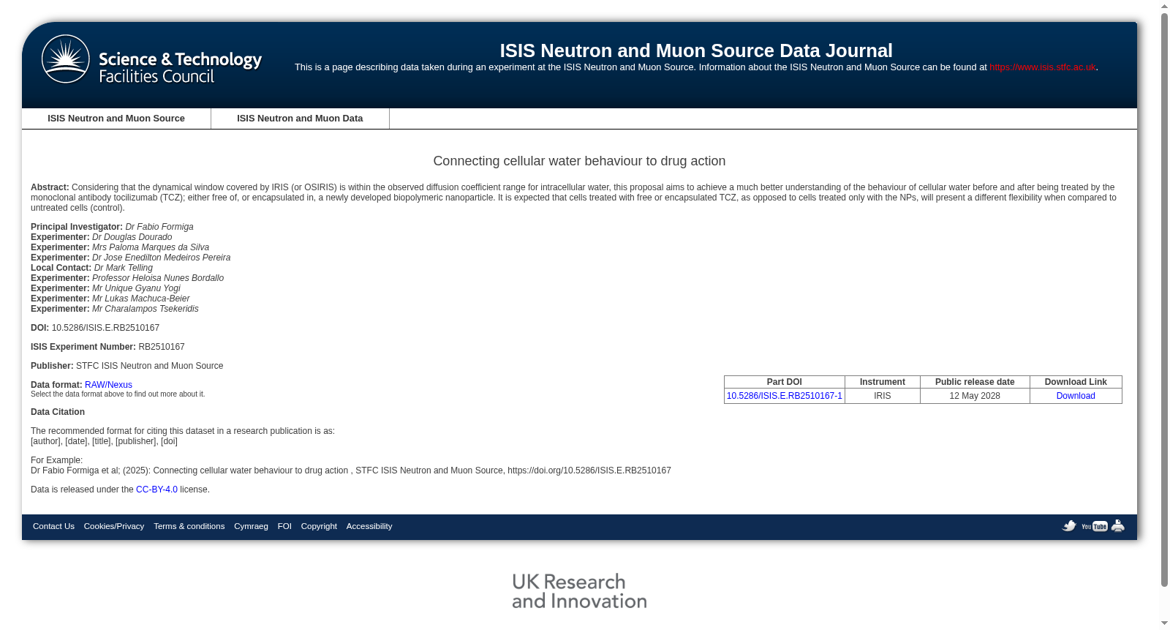This screenshot has height=630, width=1170.
Task: Switch to Cymraeg in the footer
Action: click(251, 526)
